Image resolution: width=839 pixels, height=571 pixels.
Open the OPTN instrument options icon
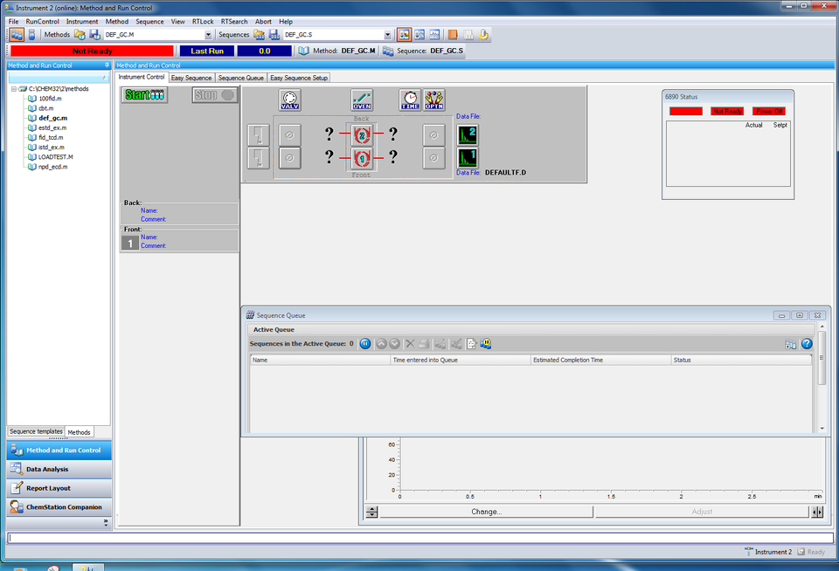(x=434, y=100)
